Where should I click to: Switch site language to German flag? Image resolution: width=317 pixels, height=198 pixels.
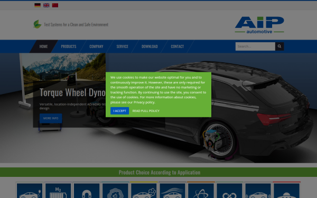pos(38,5)
